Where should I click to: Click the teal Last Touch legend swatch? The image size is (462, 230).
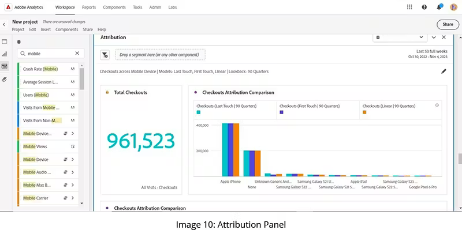[x=199, y=112]
